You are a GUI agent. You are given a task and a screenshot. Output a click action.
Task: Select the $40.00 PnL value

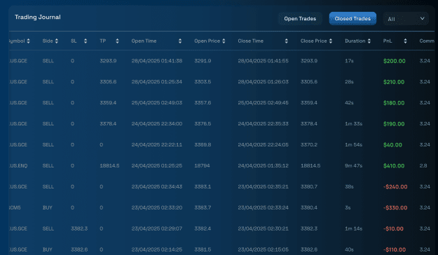pyautogui.click(x=392, y=145)
